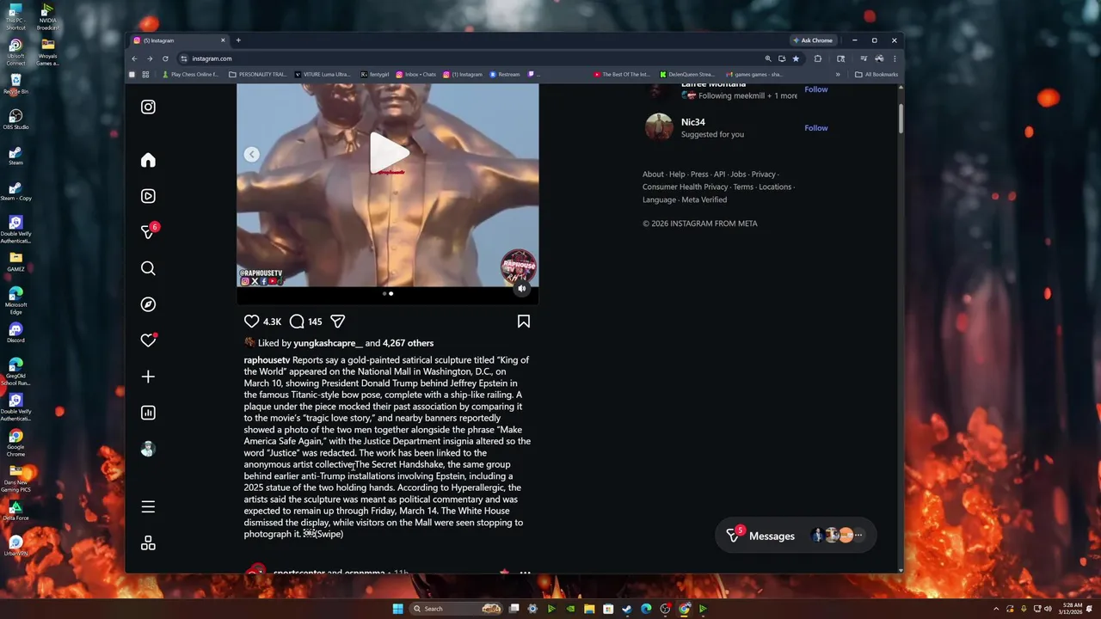Open Chrome extensions puzzle icon
1101x619 pixels.
818,58
